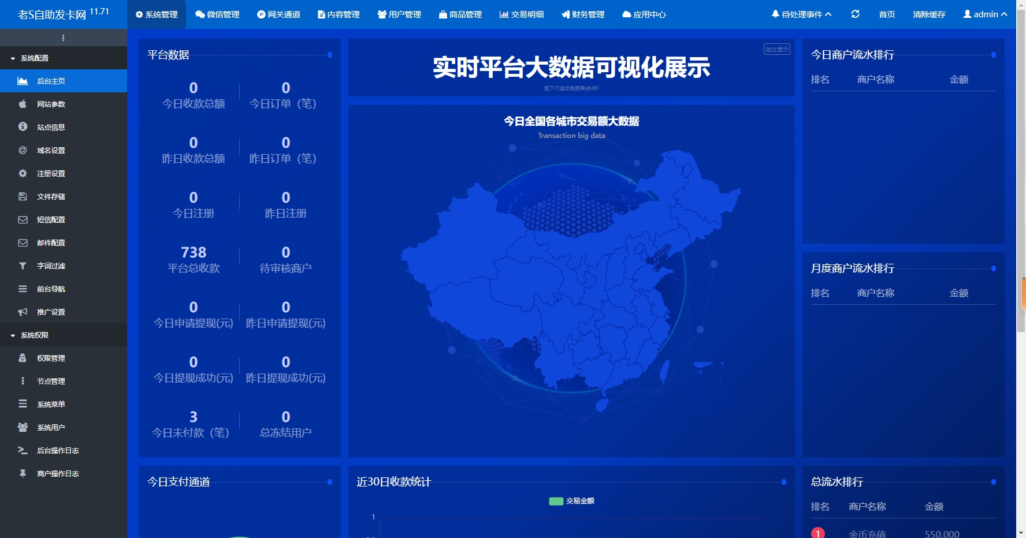Open the admin account dropdown

click(x=985, y=14)
